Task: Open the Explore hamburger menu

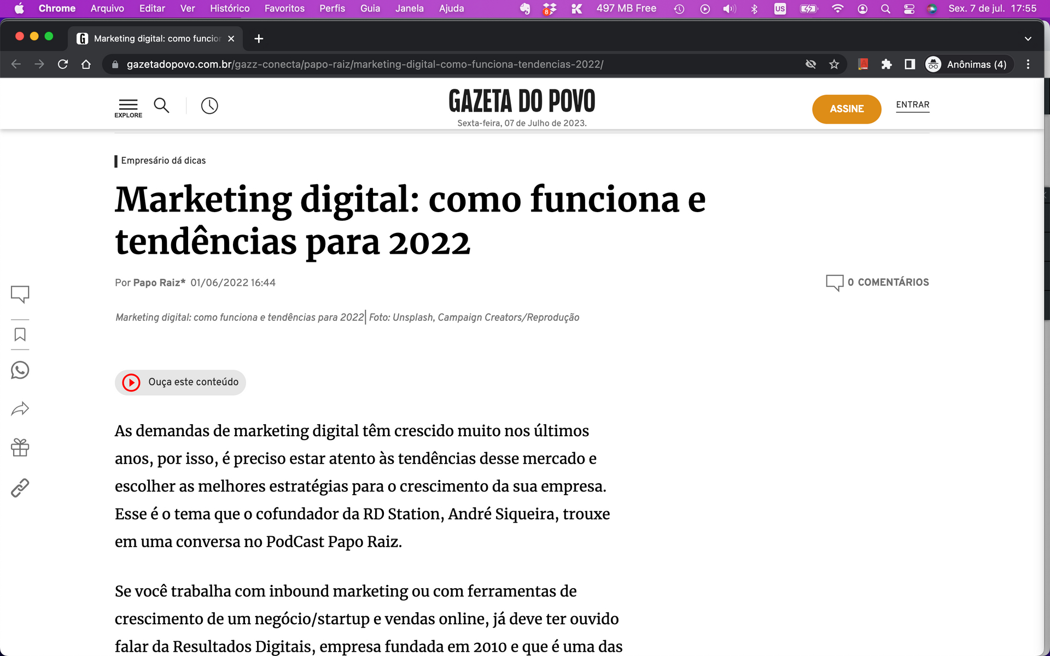Action: [x=128, y=108]
